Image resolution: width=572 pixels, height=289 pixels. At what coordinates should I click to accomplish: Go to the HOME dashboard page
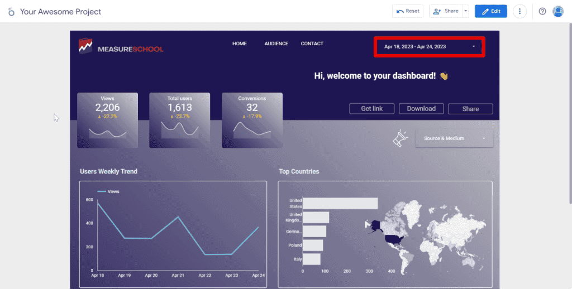click(x=239, y=44)
